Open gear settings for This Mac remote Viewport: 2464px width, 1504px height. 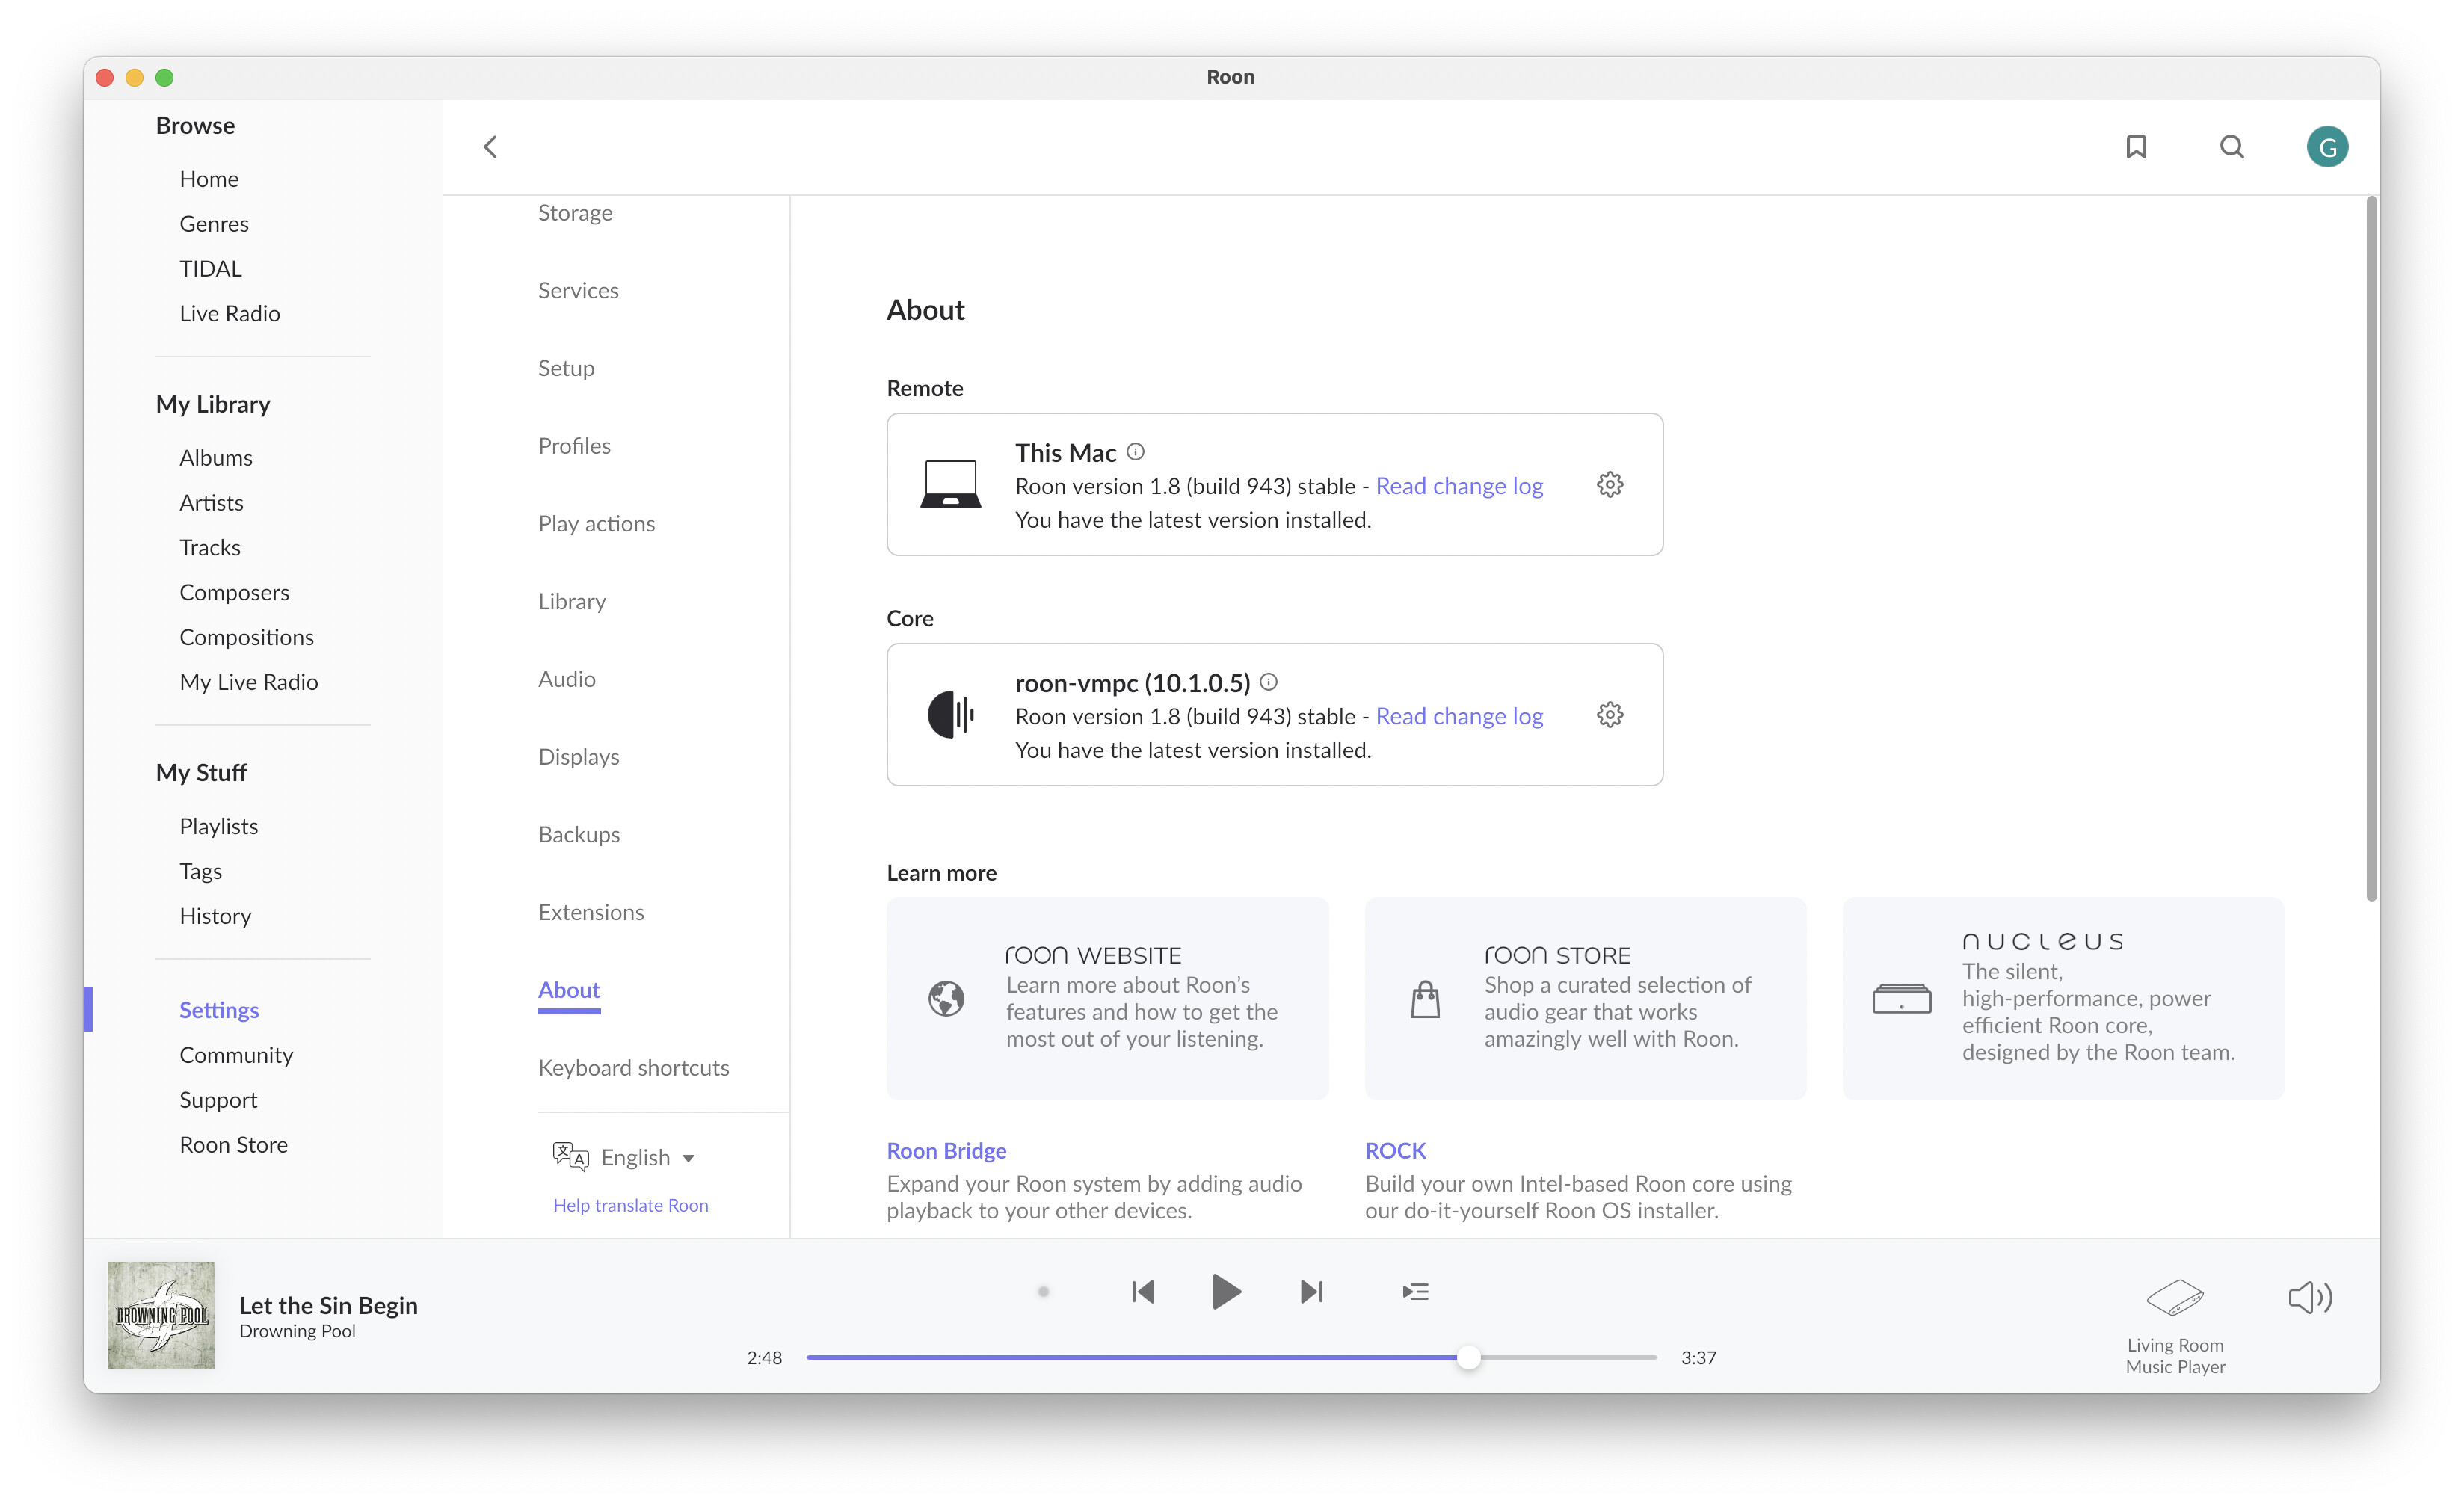[x=1609, y=485]
